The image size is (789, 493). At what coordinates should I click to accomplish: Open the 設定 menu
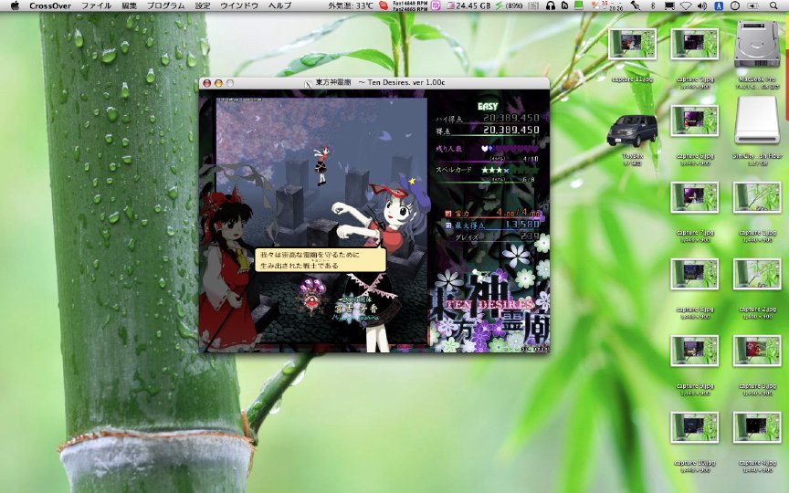tap(203, 5)
